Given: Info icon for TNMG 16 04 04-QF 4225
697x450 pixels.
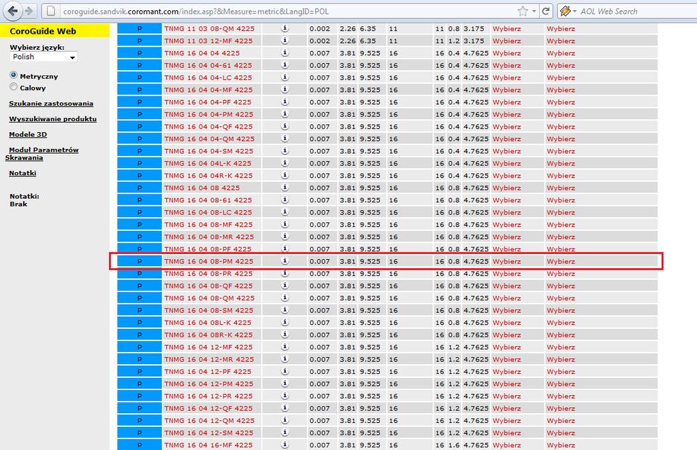Looking at the screenshot, I should tap(285, 126).
